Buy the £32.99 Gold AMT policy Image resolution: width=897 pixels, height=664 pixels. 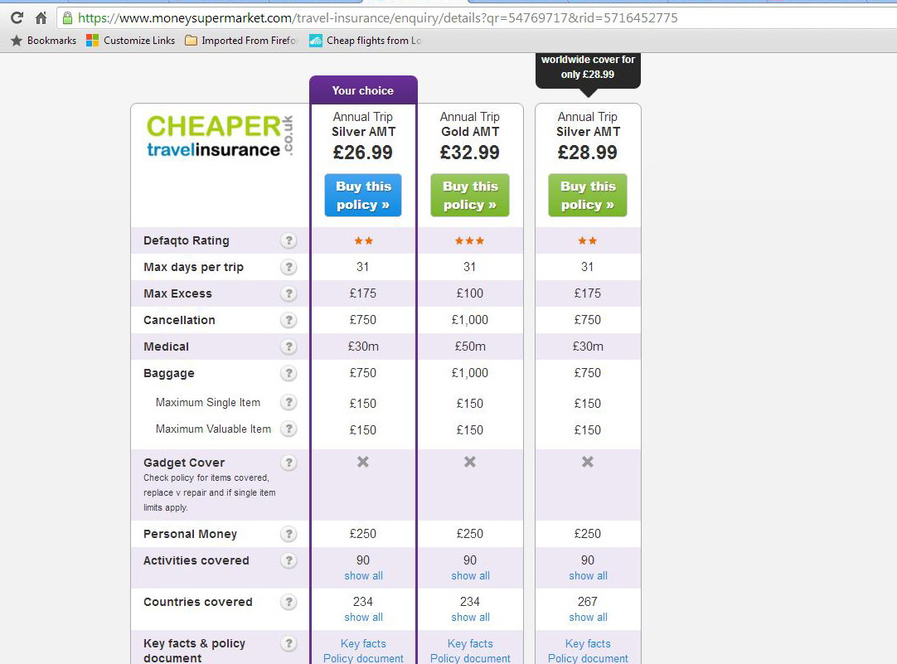pyautogui.click(x=470, y=195)
